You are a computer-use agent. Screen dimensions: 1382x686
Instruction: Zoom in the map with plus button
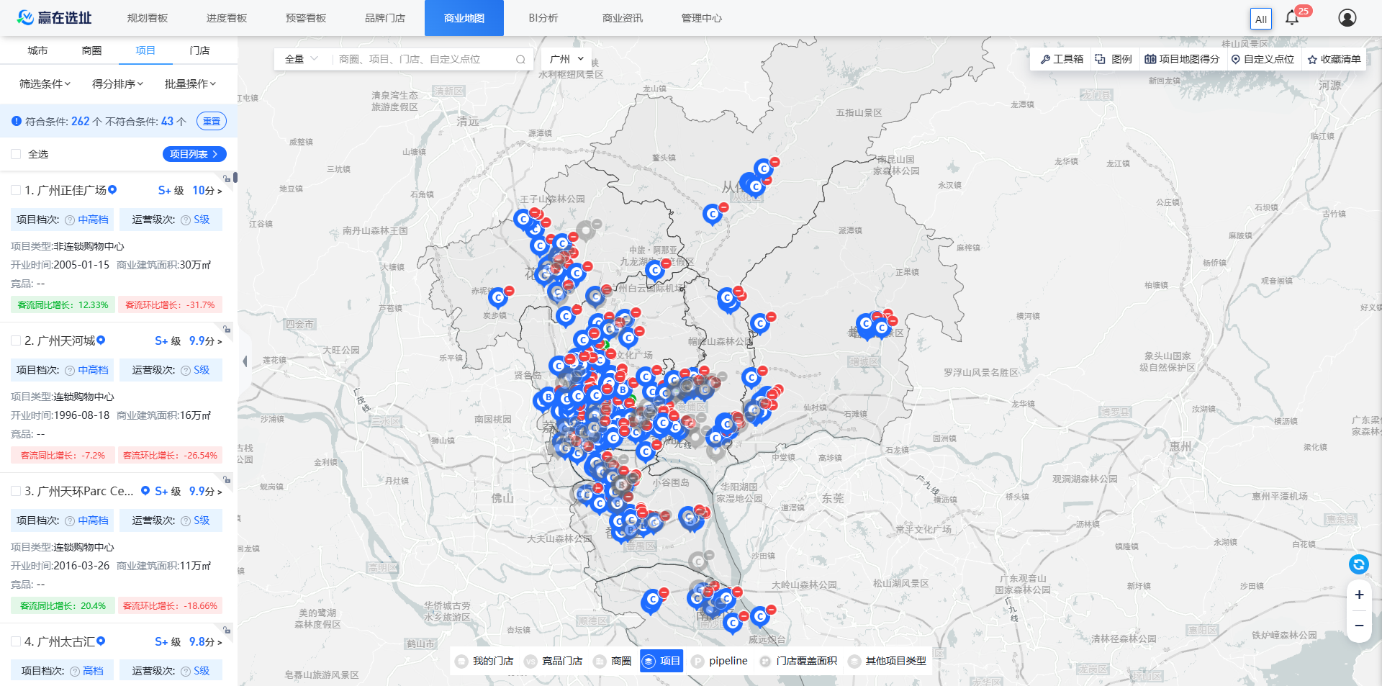point(1359,595)
